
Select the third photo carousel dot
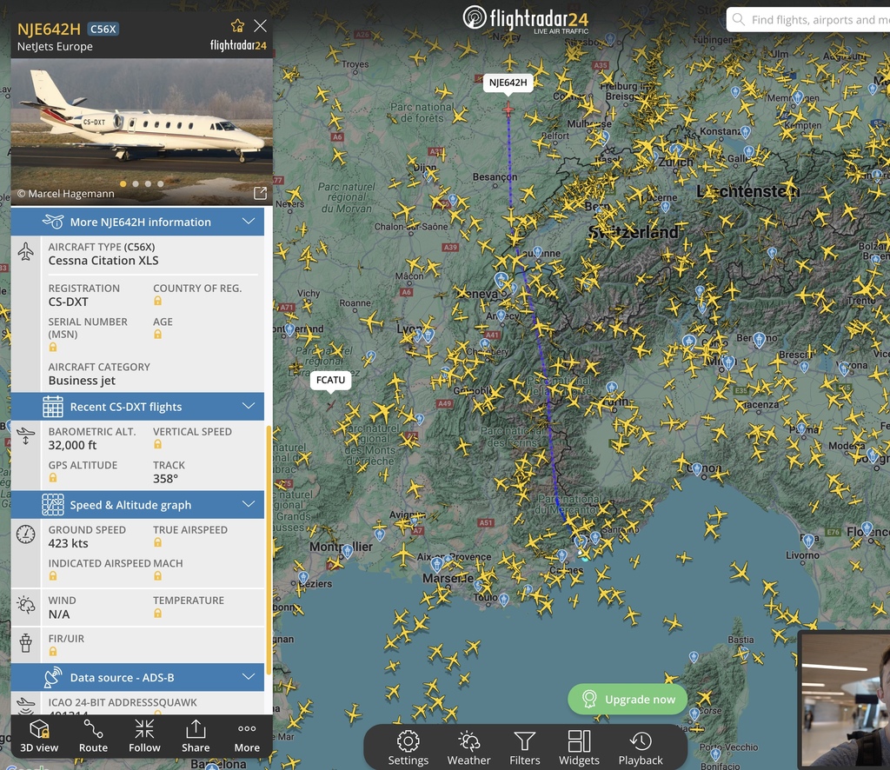[148, 184]
